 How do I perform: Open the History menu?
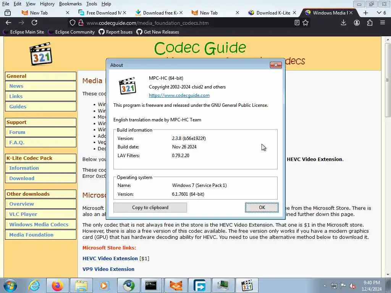(47, 4)
